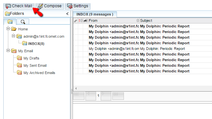This screenshot has height=119, width=212.
Task: Click the INBOX mail folder icon
Action: click(x=25, y=43)
